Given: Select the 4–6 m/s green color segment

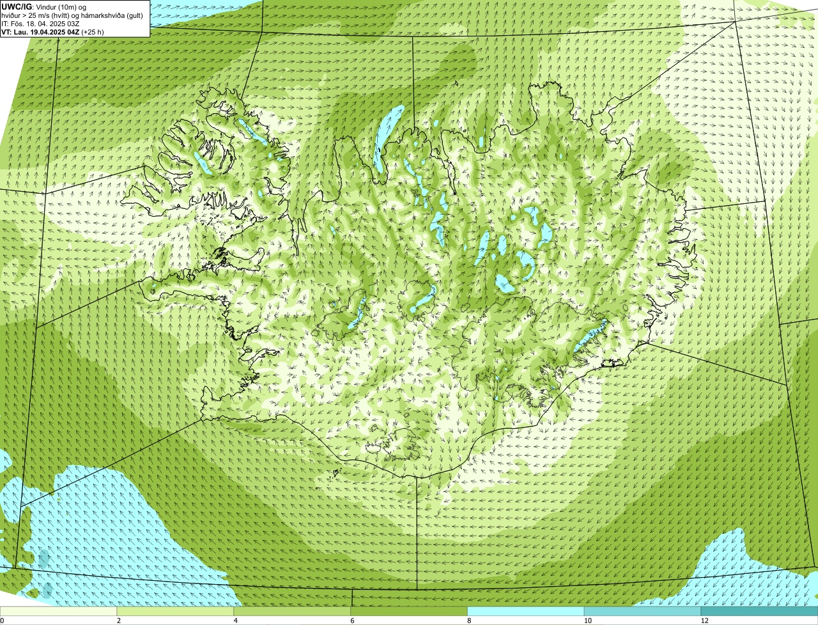Looking at the screenshot, I should (293, 612).
